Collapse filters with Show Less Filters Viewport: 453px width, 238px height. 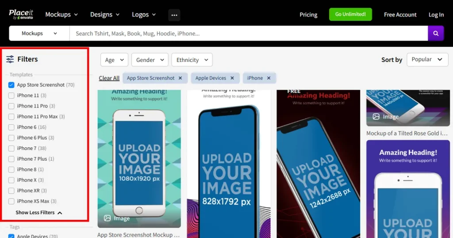click(x=39, y=213)
